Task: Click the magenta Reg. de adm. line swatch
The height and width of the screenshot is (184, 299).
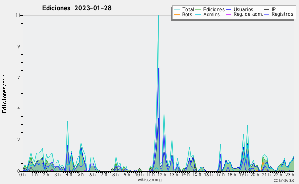Action: click(228, 14)
